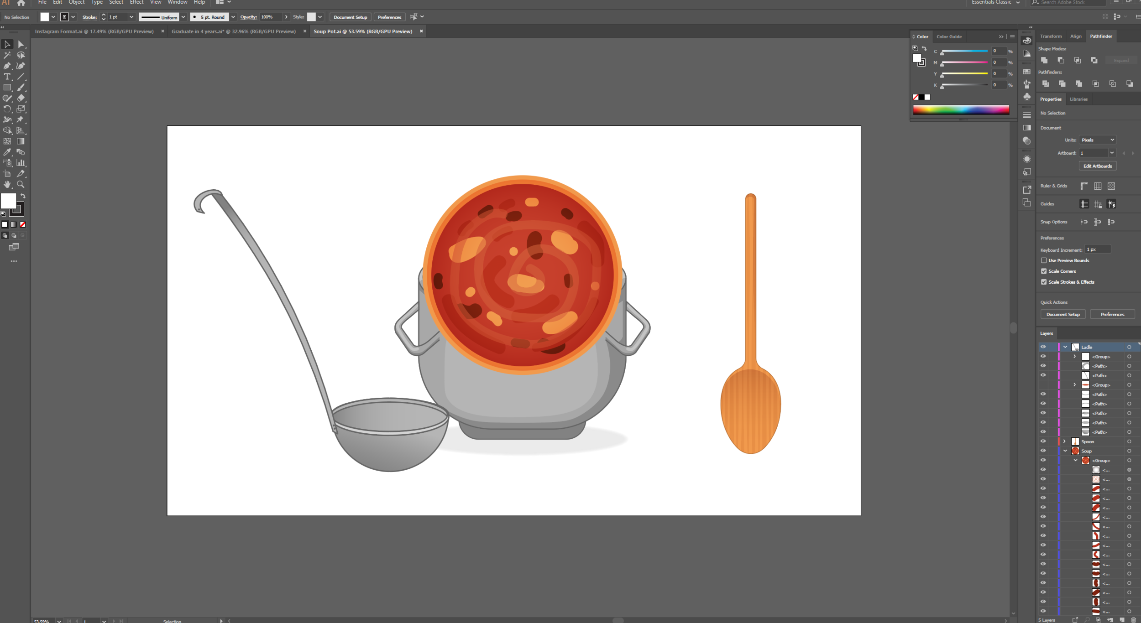Switch to Instagram Format.ai tab

point(94,31)
